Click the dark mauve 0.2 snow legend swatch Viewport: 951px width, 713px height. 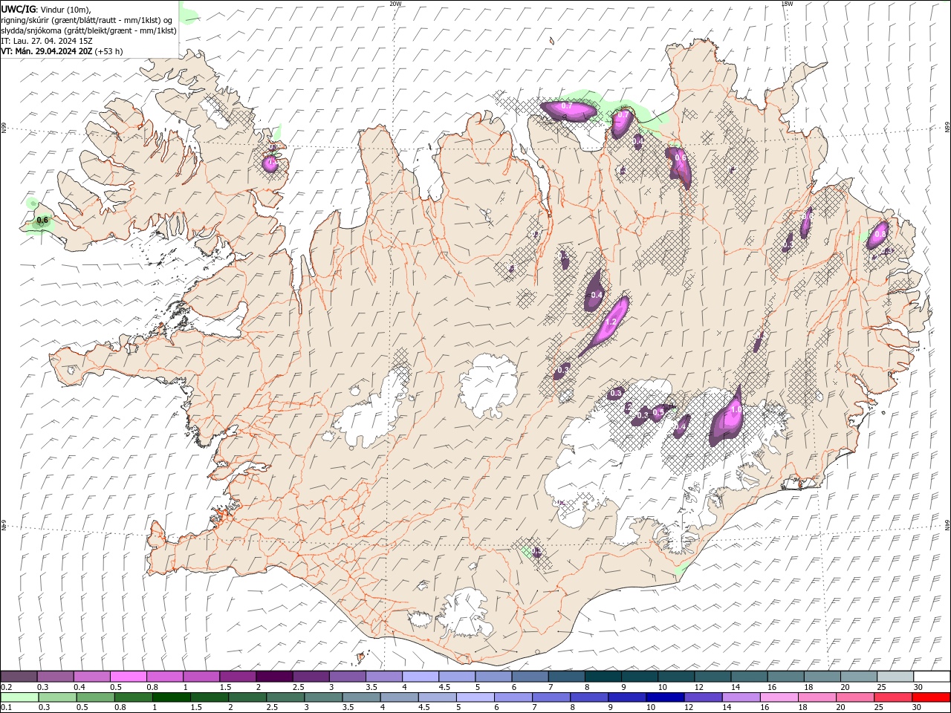[x=19, y=677]
